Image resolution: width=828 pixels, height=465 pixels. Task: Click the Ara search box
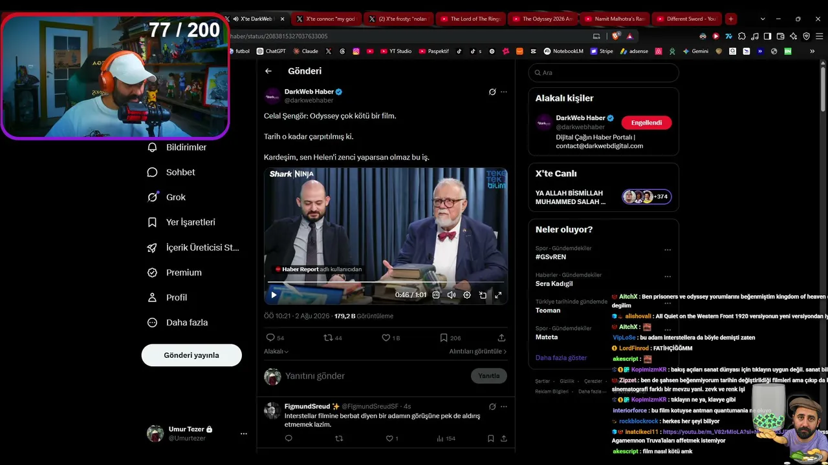[x=604, y=72]
